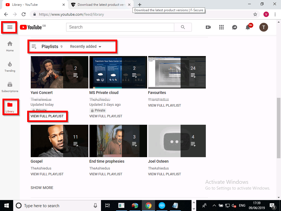This screenshot has height=211, width=281.
Task: Click the Playlists heading
Action: coord(50,46)
